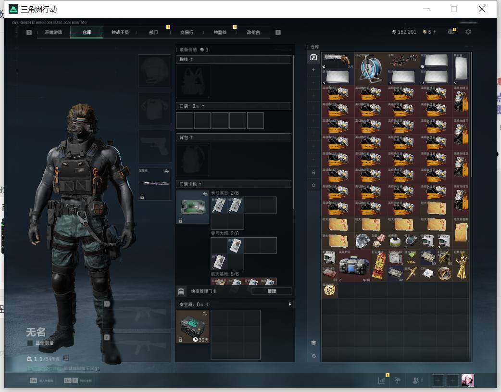The image size is (501, 392).
Task: Select the 仓库 tab
Action: tap(87, 32)
